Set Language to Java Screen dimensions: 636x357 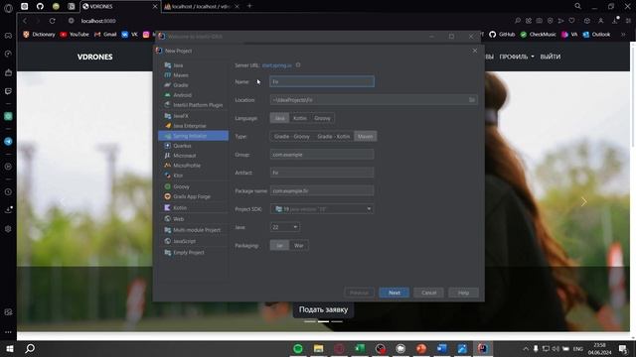[x=279, y=118]
